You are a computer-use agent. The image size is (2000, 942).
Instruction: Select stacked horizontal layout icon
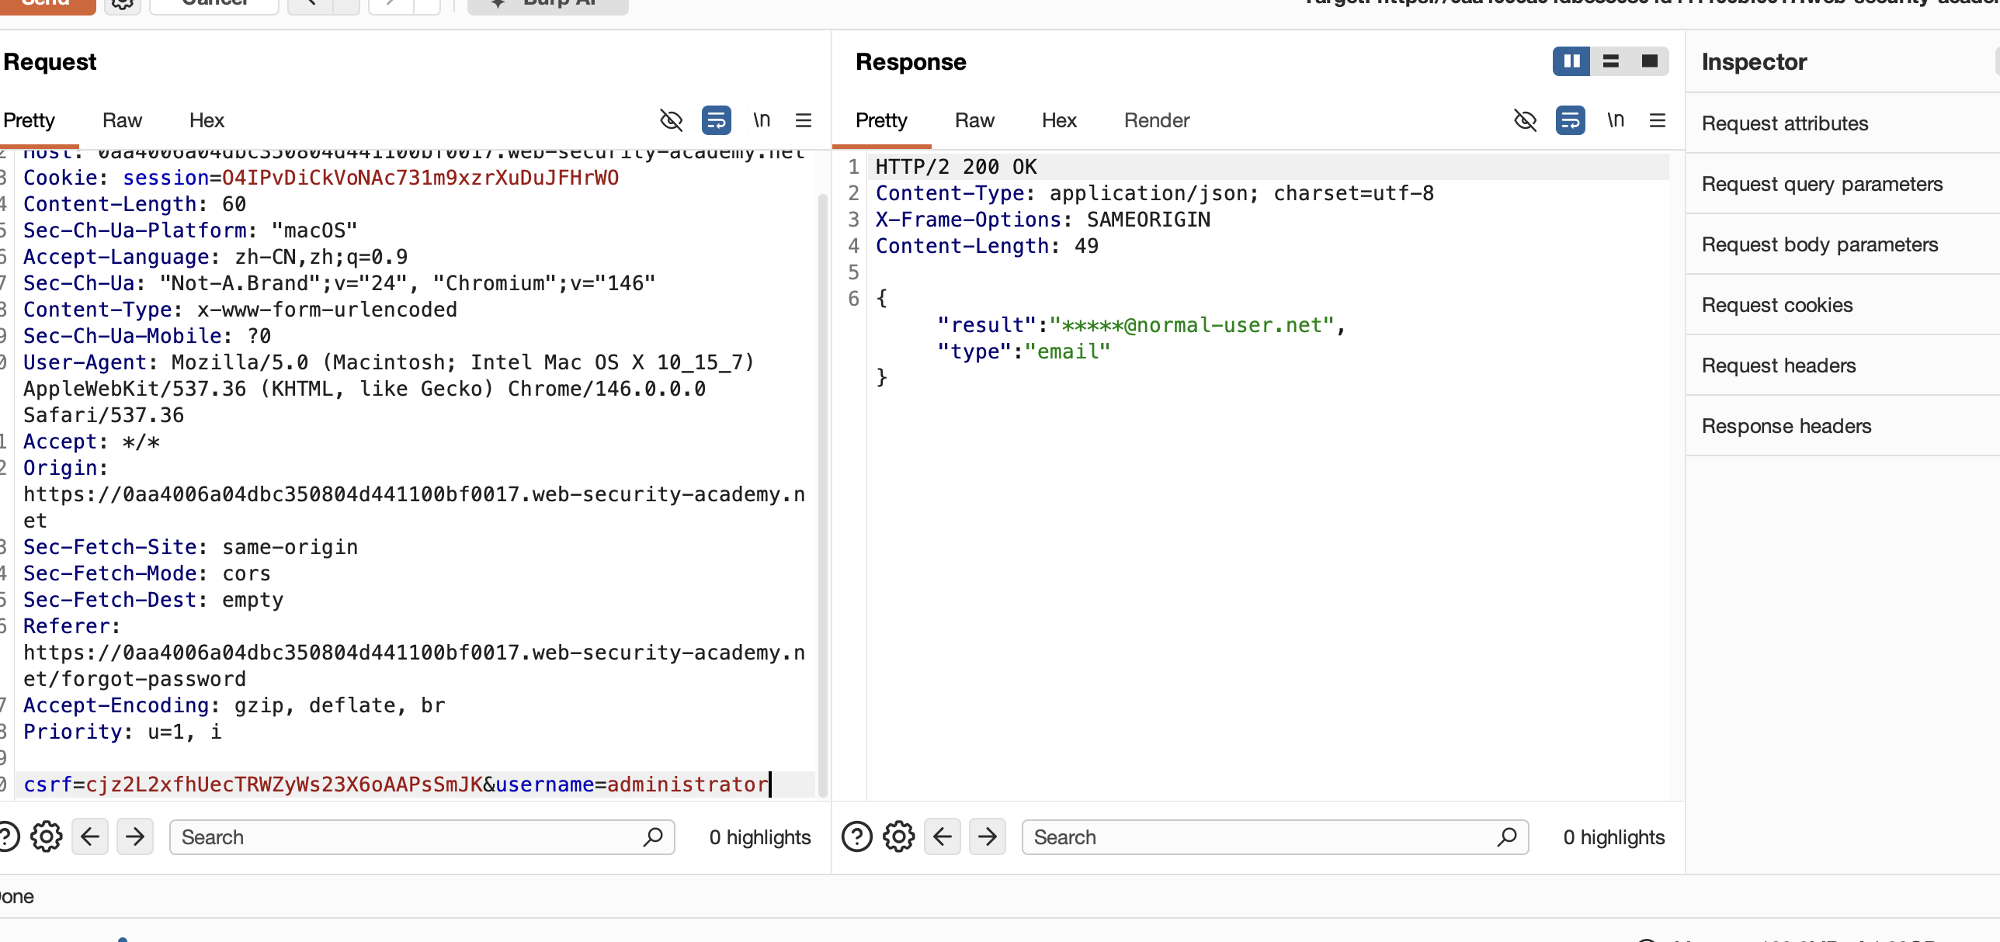1610,61
